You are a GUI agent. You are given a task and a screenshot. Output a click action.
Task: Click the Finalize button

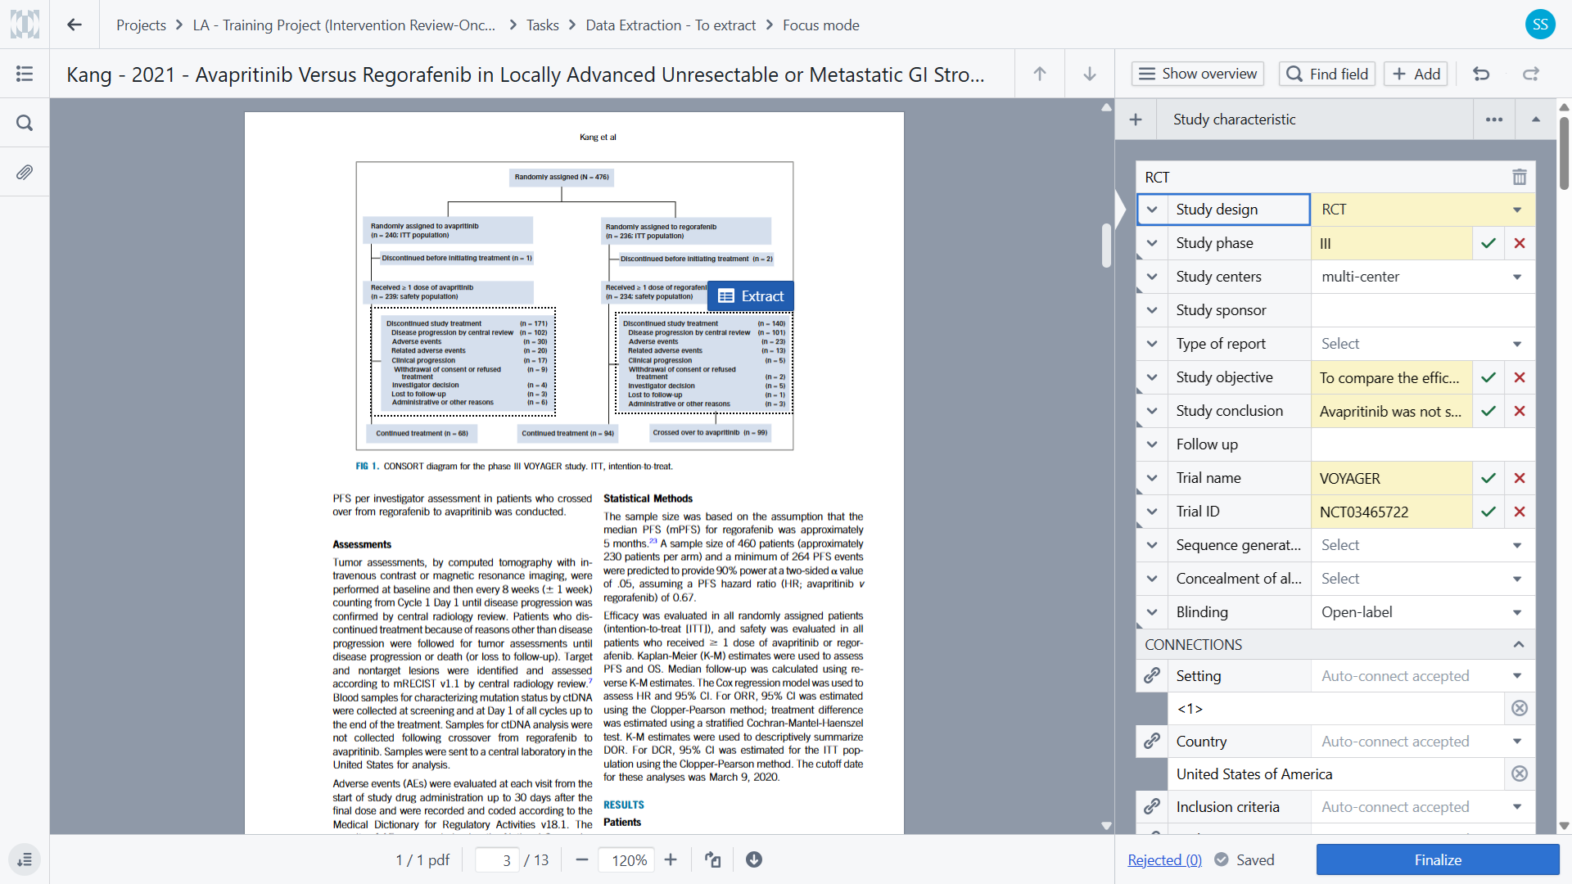pyautogui.click(x=1437, y=859)
